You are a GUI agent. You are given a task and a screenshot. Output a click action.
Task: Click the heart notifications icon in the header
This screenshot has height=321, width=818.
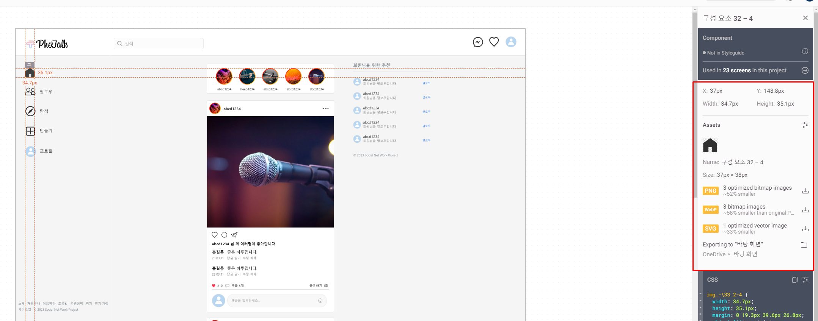pyautogui.click(x=494, y=42)
